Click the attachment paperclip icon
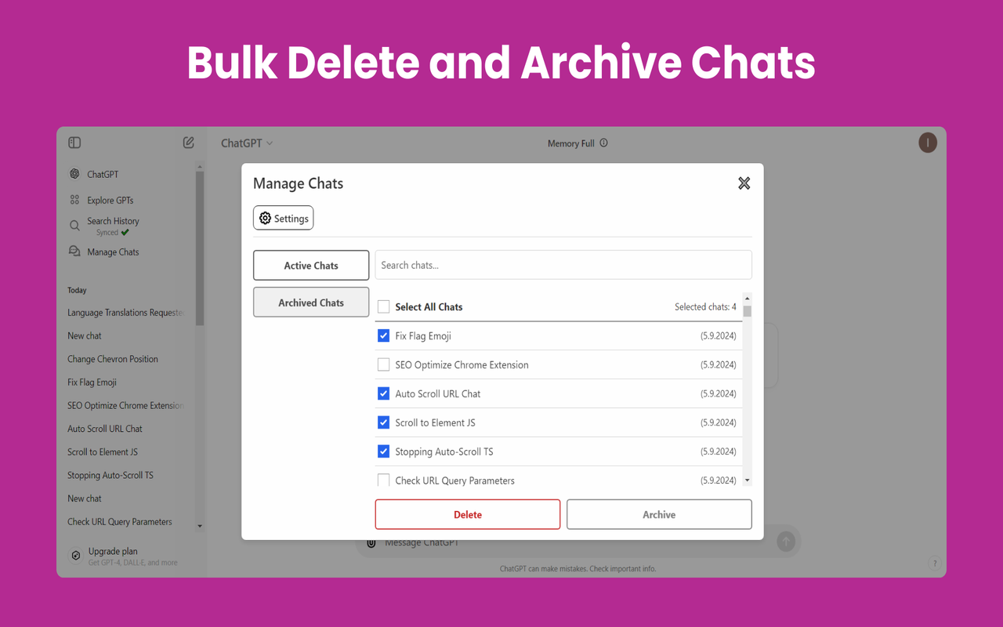 [371, 542]
